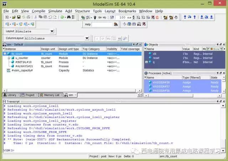Click the Copy toolbar icon
228x161 pixels.
(x=40, y=17)
